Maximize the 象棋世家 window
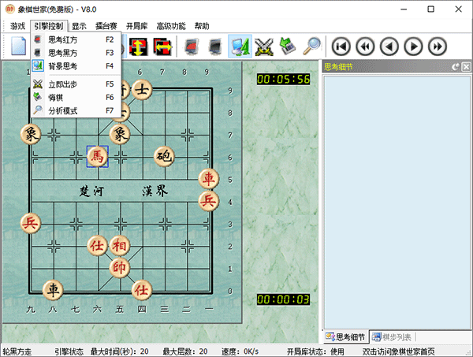 pyautogui.click(x=430, y=9)
